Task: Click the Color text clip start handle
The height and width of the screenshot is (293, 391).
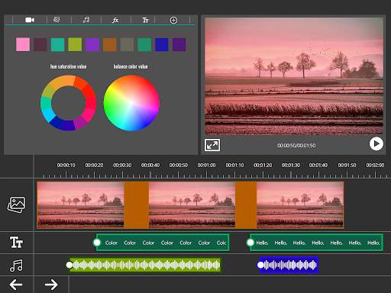Action: click(x=97, y=243)
